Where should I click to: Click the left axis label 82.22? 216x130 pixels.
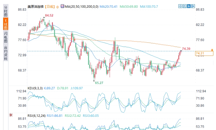(22, 25)
